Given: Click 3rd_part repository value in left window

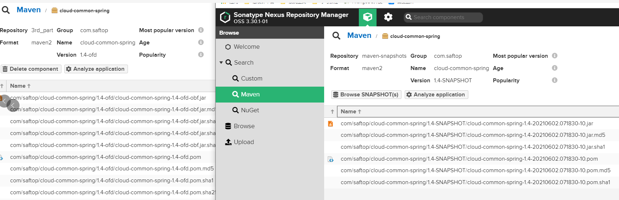Looking at the screenshot, I should pyautogui.click(x=42, y=30).
